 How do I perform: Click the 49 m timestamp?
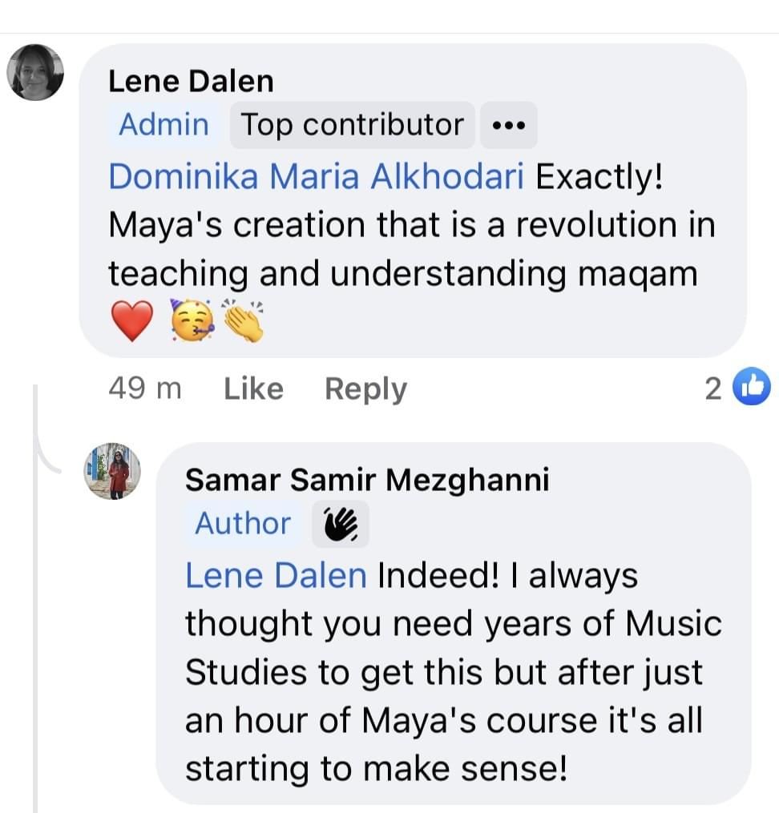(x=145, y=389)
